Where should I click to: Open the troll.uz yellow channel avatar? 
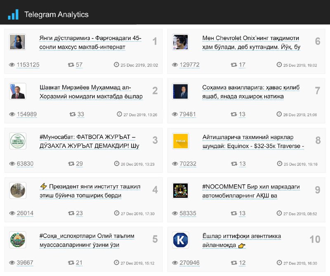coord(180,141)
